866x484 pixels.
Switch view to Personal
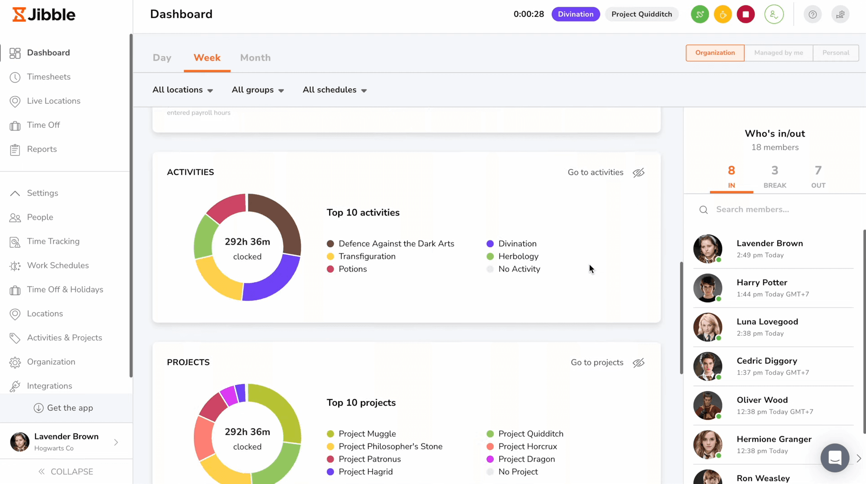pos(836,53)
